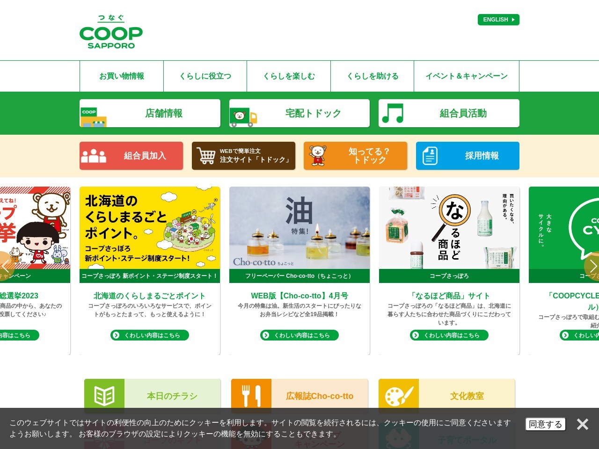The image size is (599, 449).
Task: Click くわしい内容はこちら under くらしまるごとポイント
Action: pyautogui.click(x=150, y=335)
